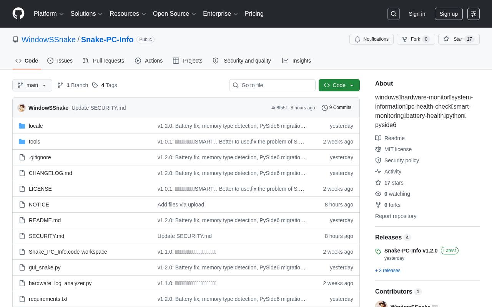This screenshot has height=307, width=492.
Task: Open the locale folder
Action: point(36,126)
